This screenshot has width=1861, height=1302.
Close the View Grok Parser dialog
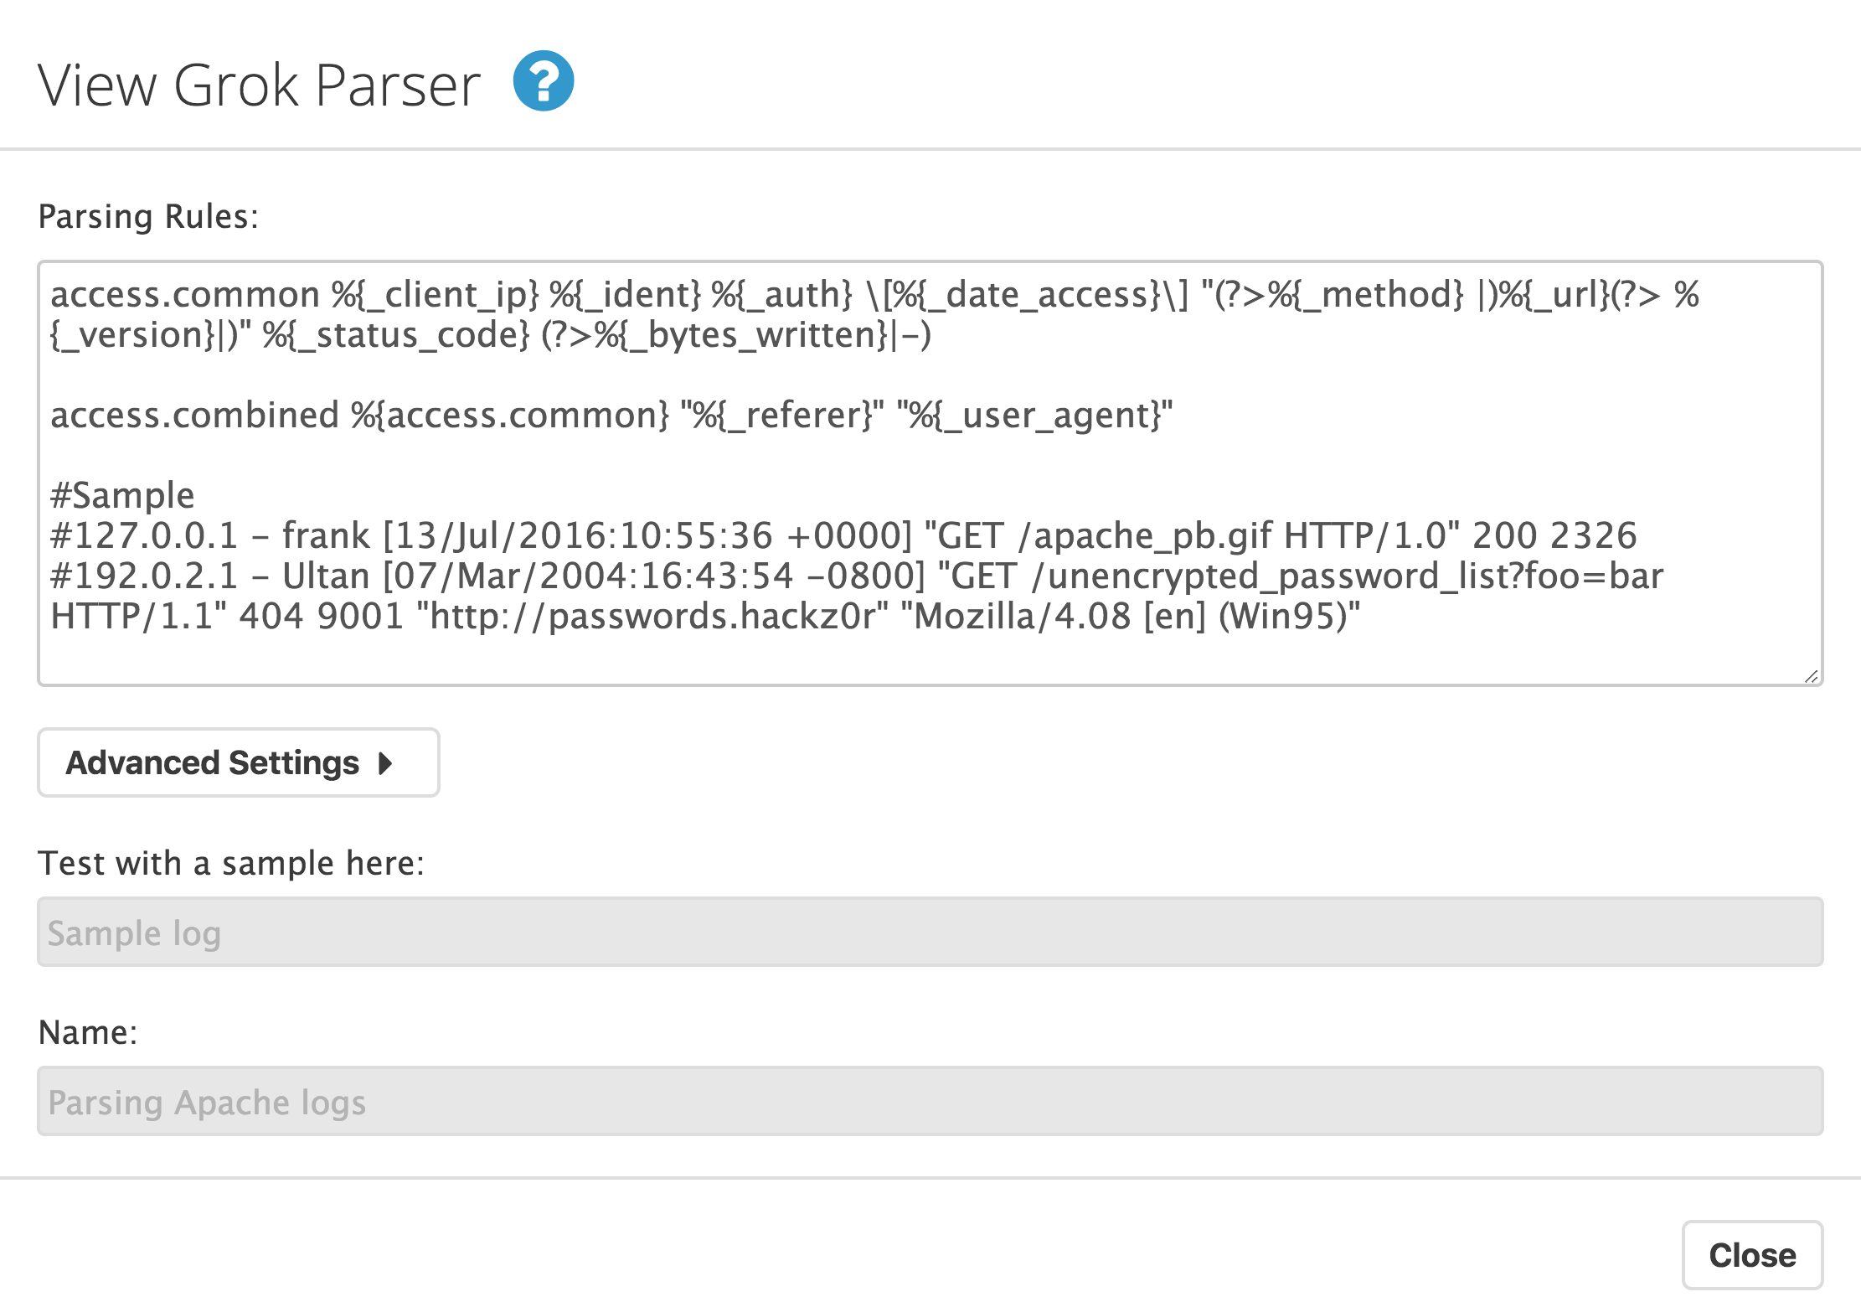click(x=1752, y=1255)
